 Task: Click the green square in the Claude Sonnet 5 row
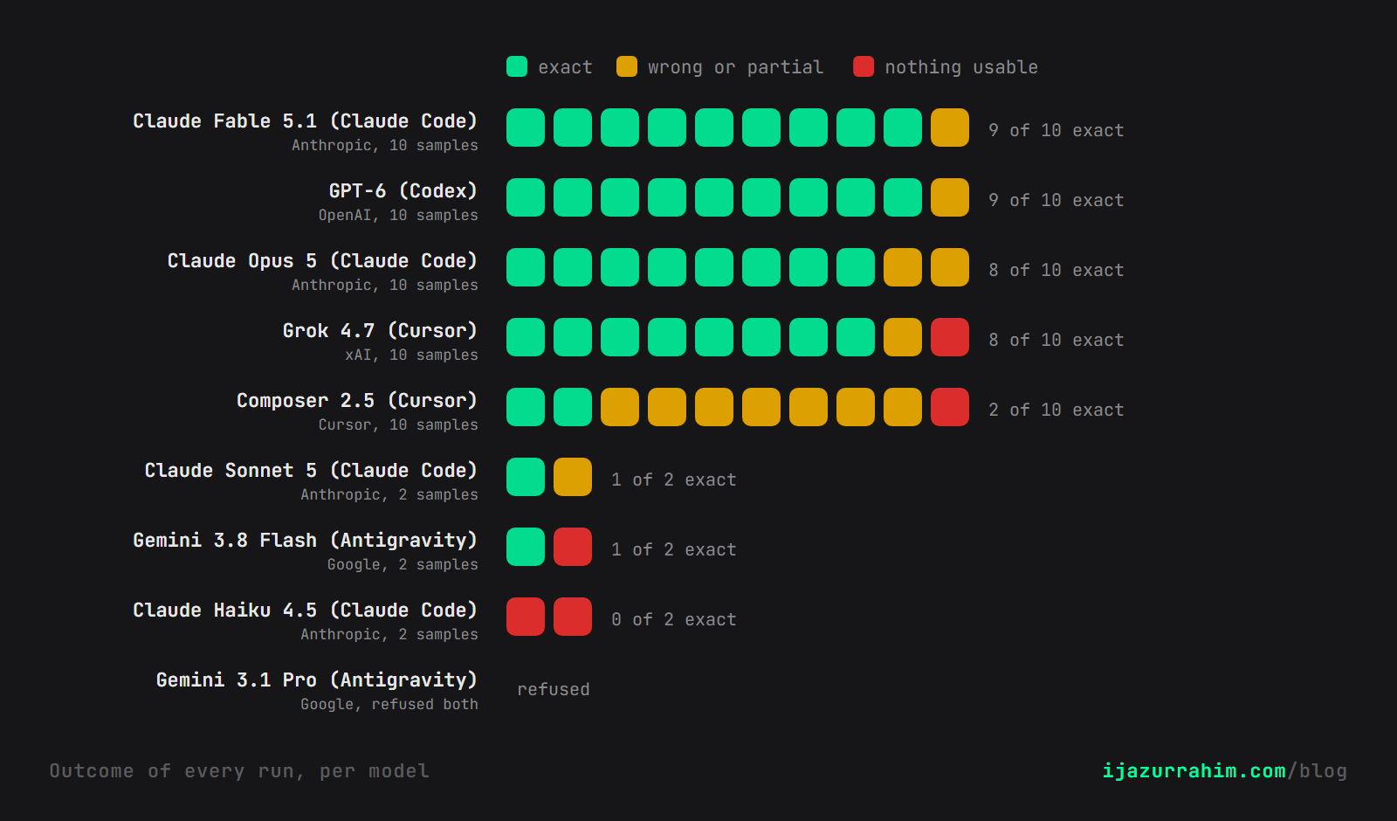(526, 477)
